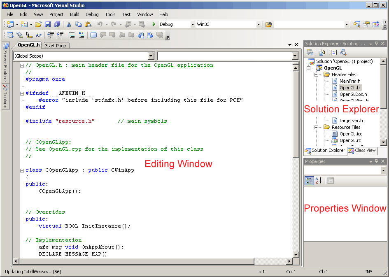This screenshot has width=389, height=277.
Task: Show the active files list dropdown arrow
Action: coord(290,45)
